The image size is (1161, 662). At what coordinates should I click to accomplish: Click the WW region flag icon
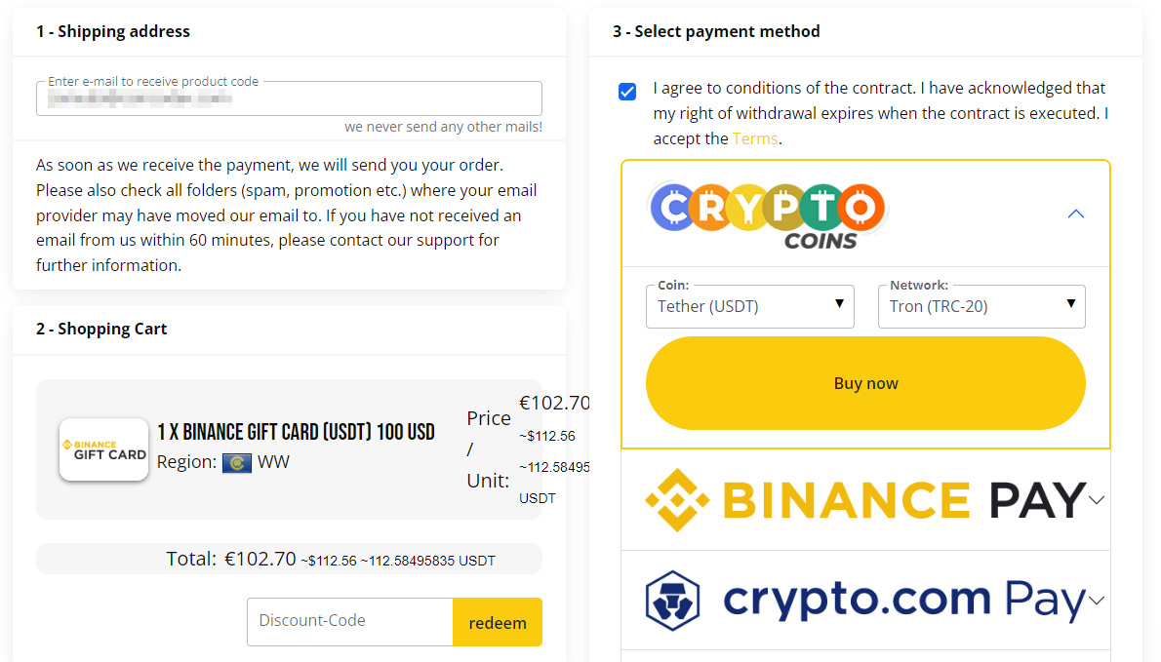237,462
